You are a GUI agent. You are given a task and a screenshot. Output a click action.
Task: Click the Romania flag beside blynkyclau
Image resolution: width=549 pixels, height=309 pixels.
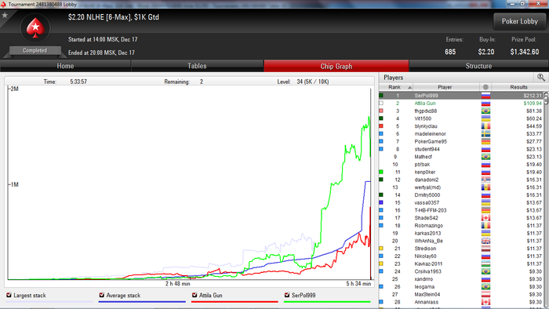485,126
